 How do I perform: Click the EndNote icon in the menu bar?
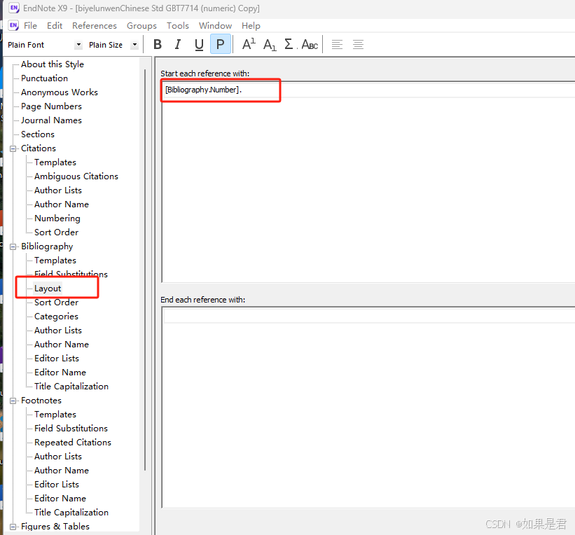13,25
